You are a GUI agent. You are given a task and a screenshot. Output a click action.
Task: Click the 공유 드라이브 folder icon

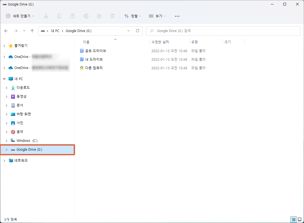pyautogui.click(x=82, y=51)
